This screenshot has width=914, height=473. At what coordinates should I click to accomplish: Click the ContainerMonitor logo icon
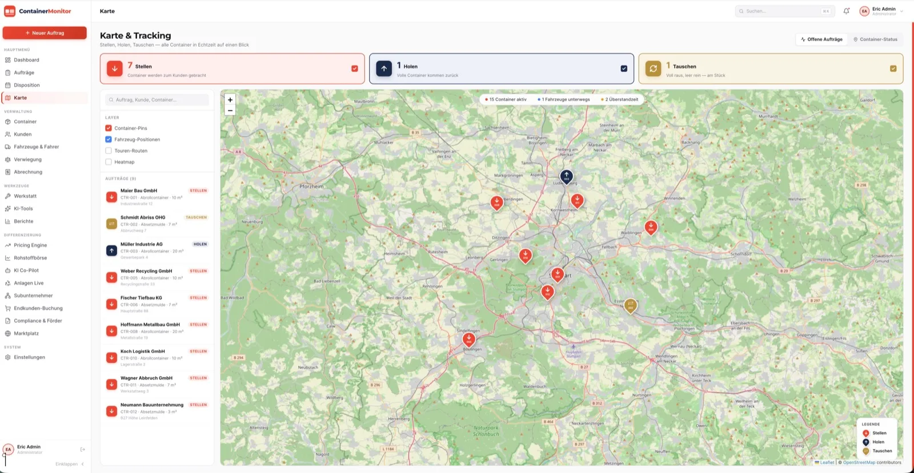pos(10,11)
